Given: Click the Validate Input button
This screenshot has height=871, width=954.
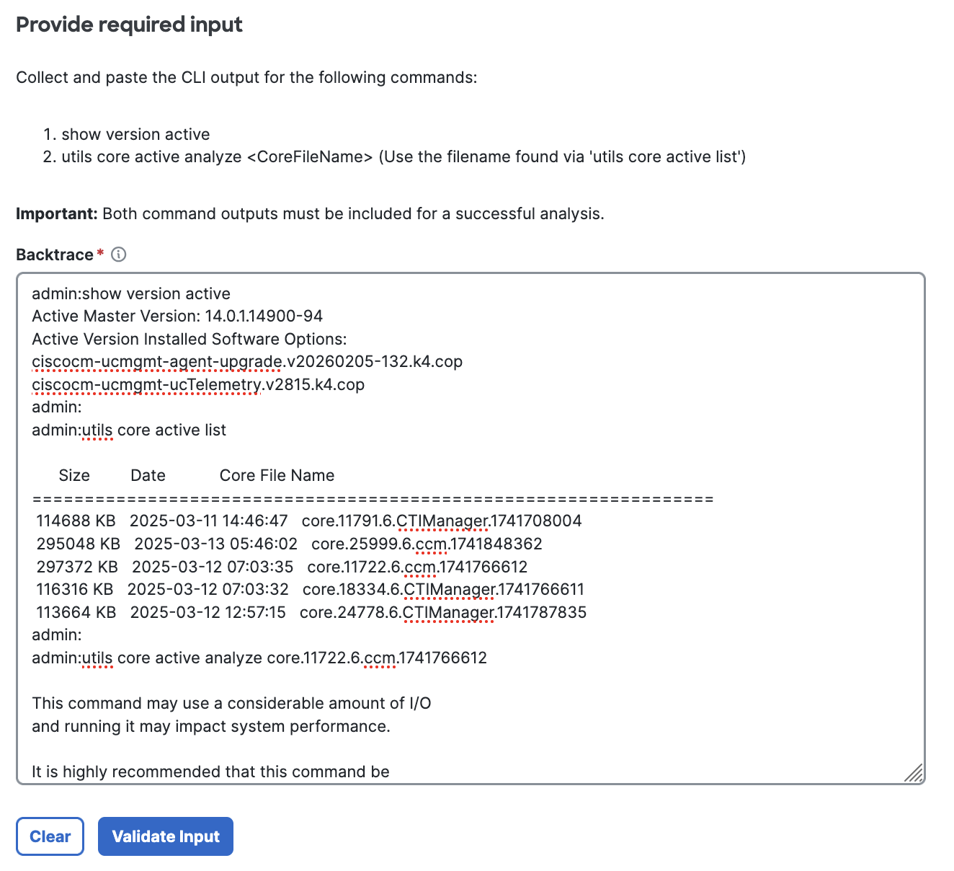Looking at the screenshot, I should 165,836.
